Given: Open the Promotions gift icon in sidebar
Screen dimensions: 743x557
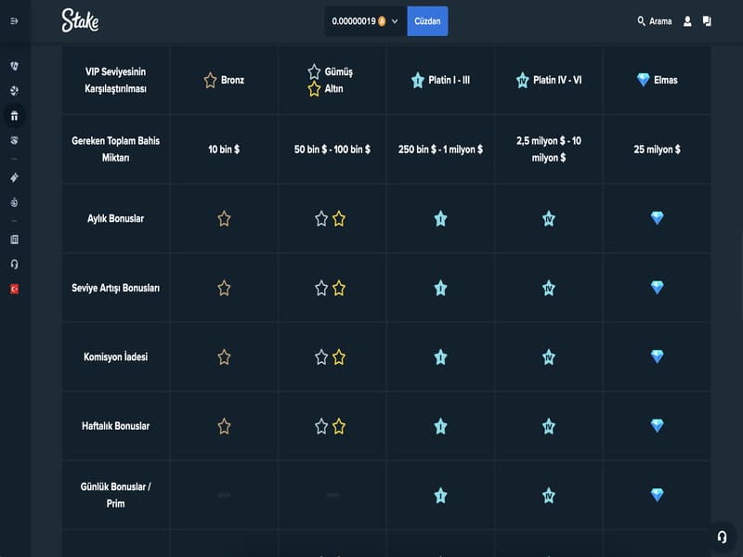Looking at the screenshot, I should (x=14, y=116).
